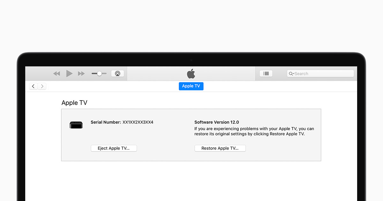Click the Apple TV device icon
The height and width of the screenshot is (201, 383).
coord(76,125)
